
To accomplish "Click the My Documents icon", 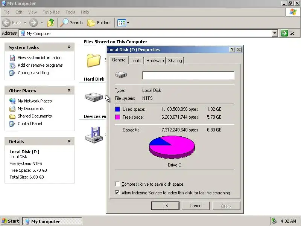I will pyautogui.click(x=12, y=108).
